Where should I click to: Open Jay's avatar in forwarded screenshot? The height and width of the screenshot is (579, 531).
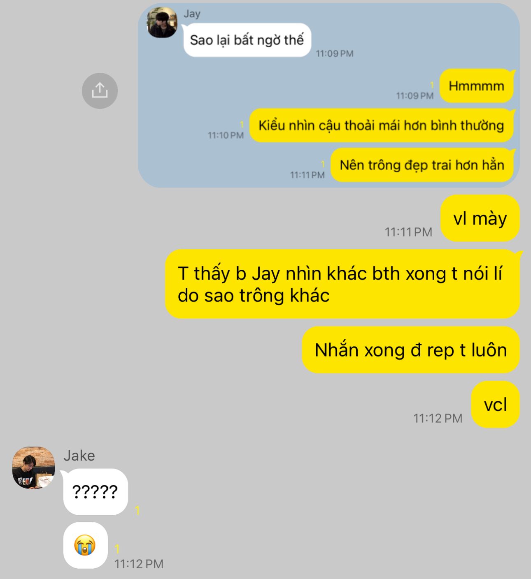coord(162,22)
